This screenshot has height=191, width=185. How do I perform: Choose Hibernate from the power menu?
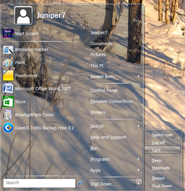coord(161,168)
